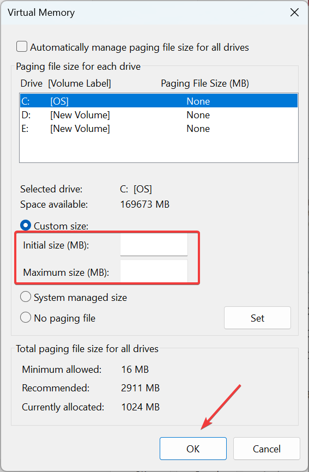Select drive D: [New Volume] row
This screenshot has height=472, width=309.
point(159,114)
